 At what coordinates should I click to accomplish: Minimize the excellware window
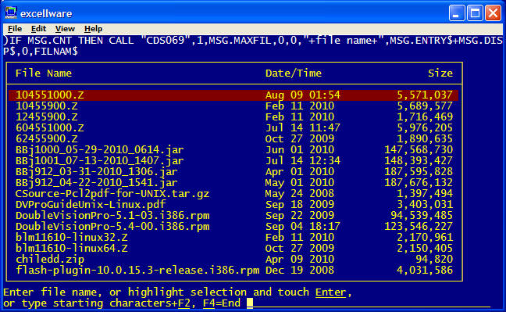[457, 13]
